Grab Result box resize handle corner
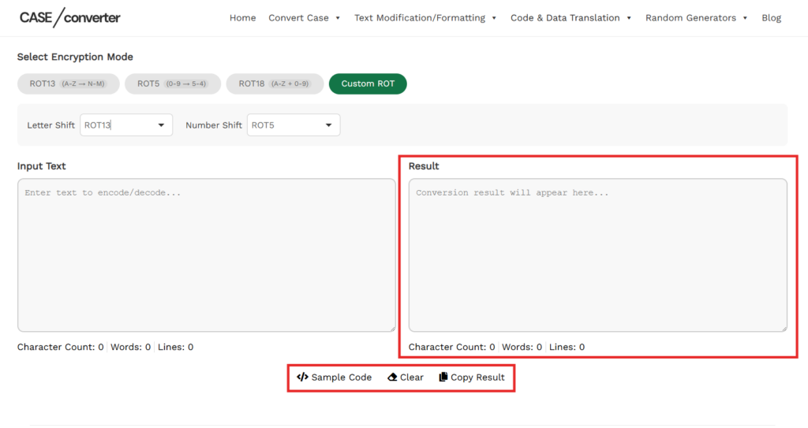The height and width of the screenshot is (428, 808). click(x=784, y=328)
